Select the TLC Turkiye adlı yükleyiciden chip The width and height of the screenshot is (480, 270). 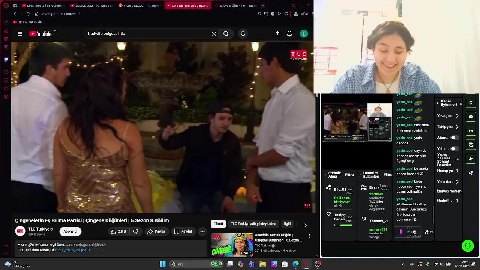coord(253,224)
